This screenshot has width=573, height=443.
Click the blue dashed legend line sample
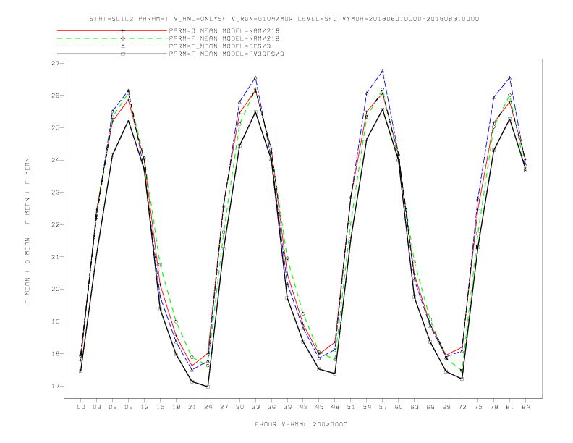pos(112,46)
